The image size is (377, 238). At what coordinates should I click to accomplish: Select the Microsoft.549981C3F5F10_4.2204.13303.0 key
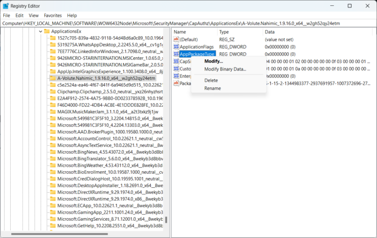pyautogui.click(x=110, y=125)
